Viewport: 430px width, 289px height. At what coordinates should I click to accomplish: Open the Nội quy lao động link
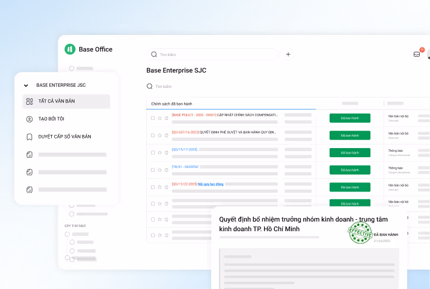[210, 184]
